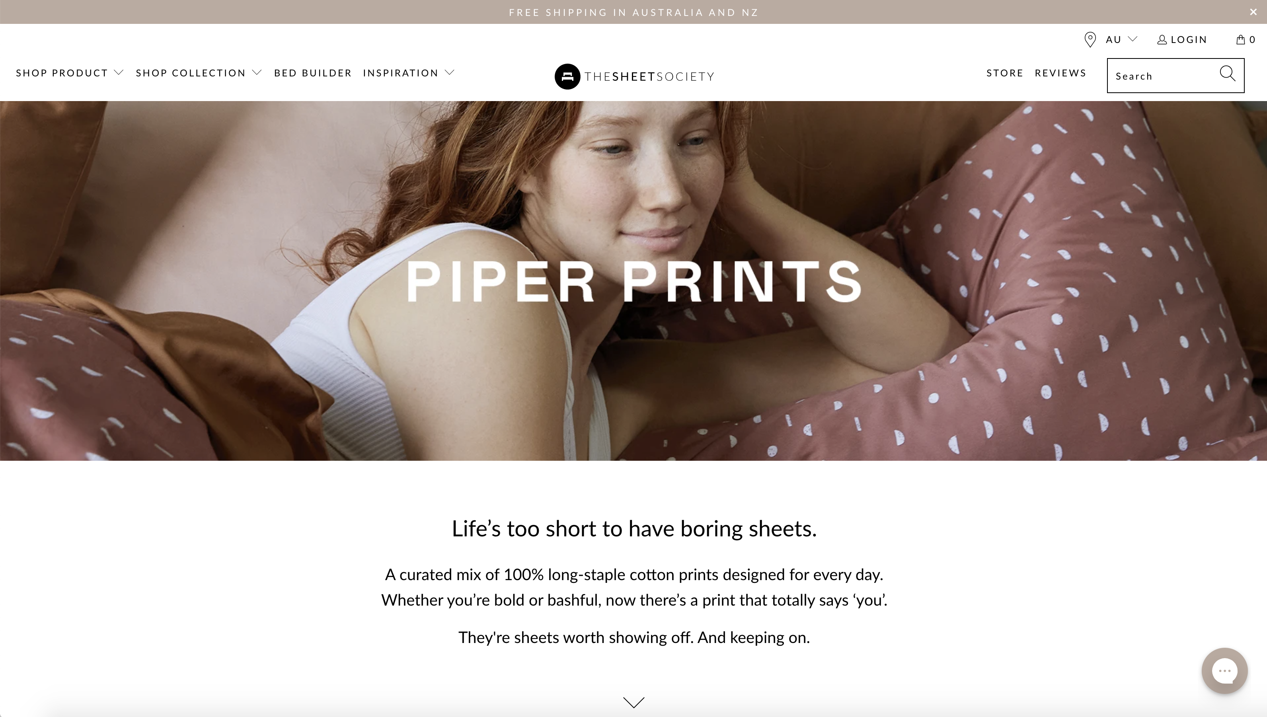
Task: Click the Shop Product menu label
Action: coord(62,73)
